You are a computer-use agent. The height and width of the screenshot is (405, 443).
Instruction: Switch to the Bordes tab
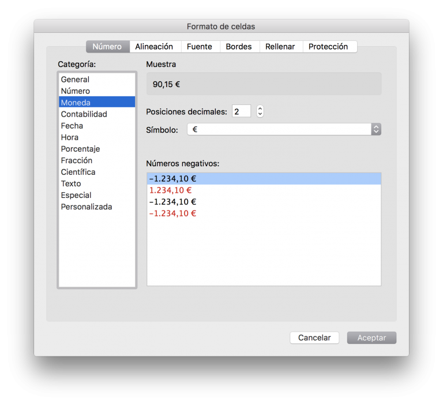pyautogui.click(x=239, y=47)
